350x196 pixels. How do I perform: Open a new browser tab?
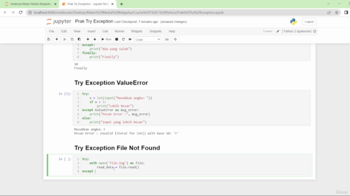(x=121, y=4)
